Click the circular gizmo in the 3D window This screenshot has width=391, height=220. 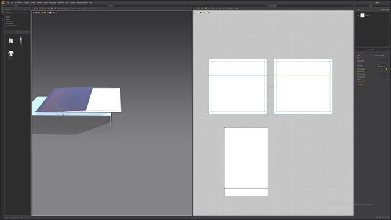coord(62,108)
